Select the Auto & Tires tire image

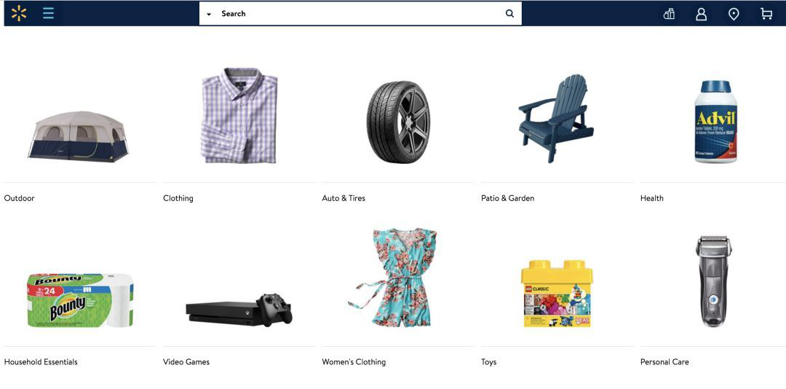pyautogui.click(x=398, y=122)
